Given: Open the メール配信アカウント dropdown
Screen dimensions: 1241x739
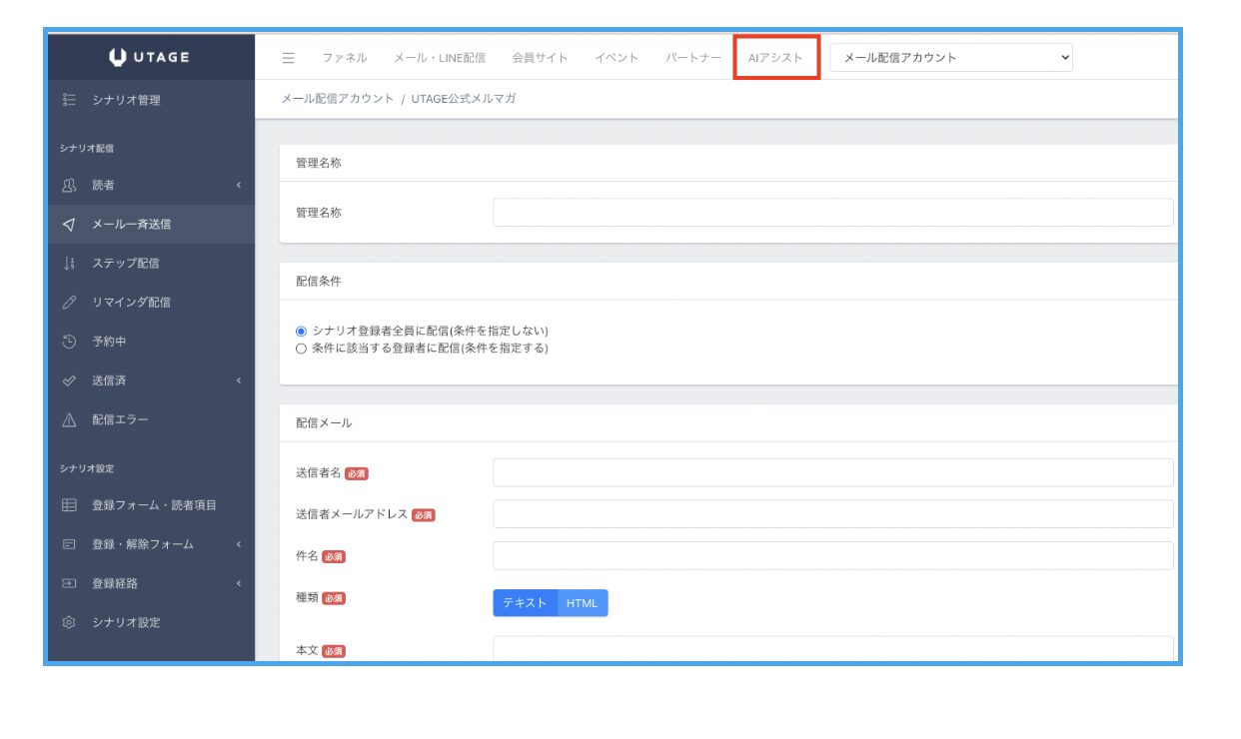Looking at the screenshot, I should tap(950, 58).
